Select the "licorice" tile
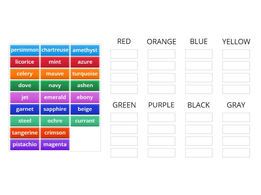The image size is (261, 195). (x=24, y=62)
